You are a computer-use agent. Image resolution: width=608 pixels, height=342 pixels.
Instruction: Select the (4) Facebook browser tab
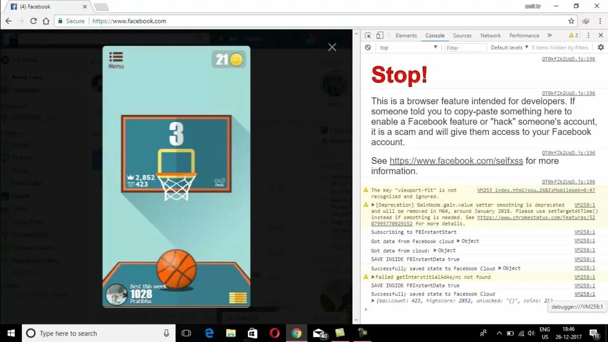click(x=47, y=7)
